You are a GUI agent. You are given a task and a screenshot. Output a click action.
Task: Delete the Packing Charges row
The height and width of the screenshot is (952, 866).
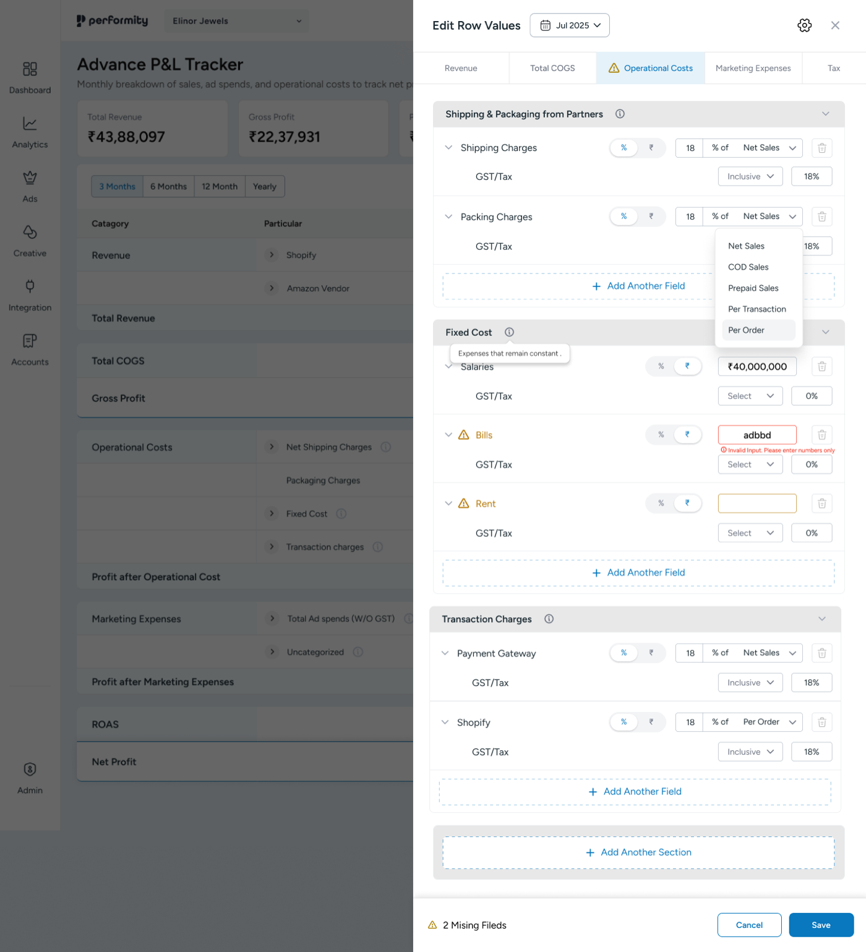(x=821, y=217)
